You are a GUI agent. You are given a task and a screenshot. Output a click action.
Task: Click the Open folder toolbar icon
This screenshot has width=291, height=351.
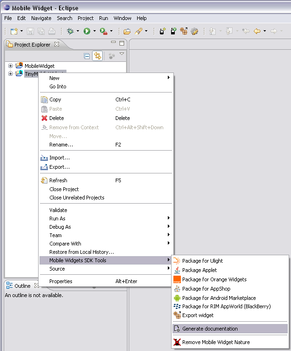click(127, 31)
